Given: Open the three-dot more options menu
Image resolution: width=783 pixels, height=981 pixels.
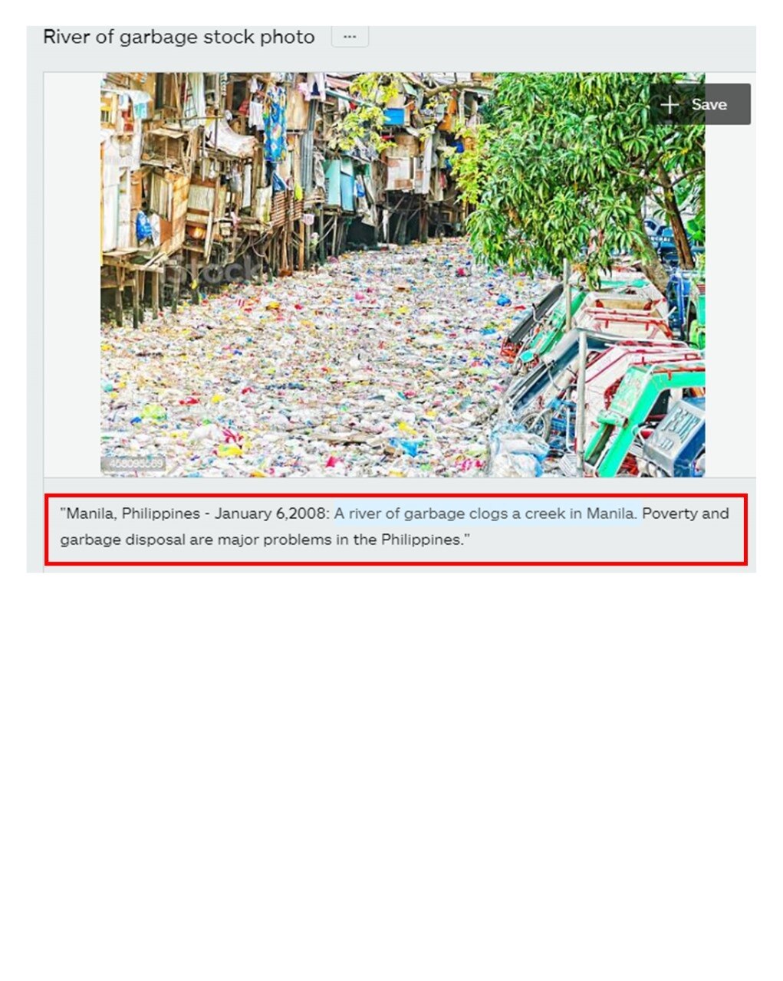Looking at the screenshot, I should point(350,36).
